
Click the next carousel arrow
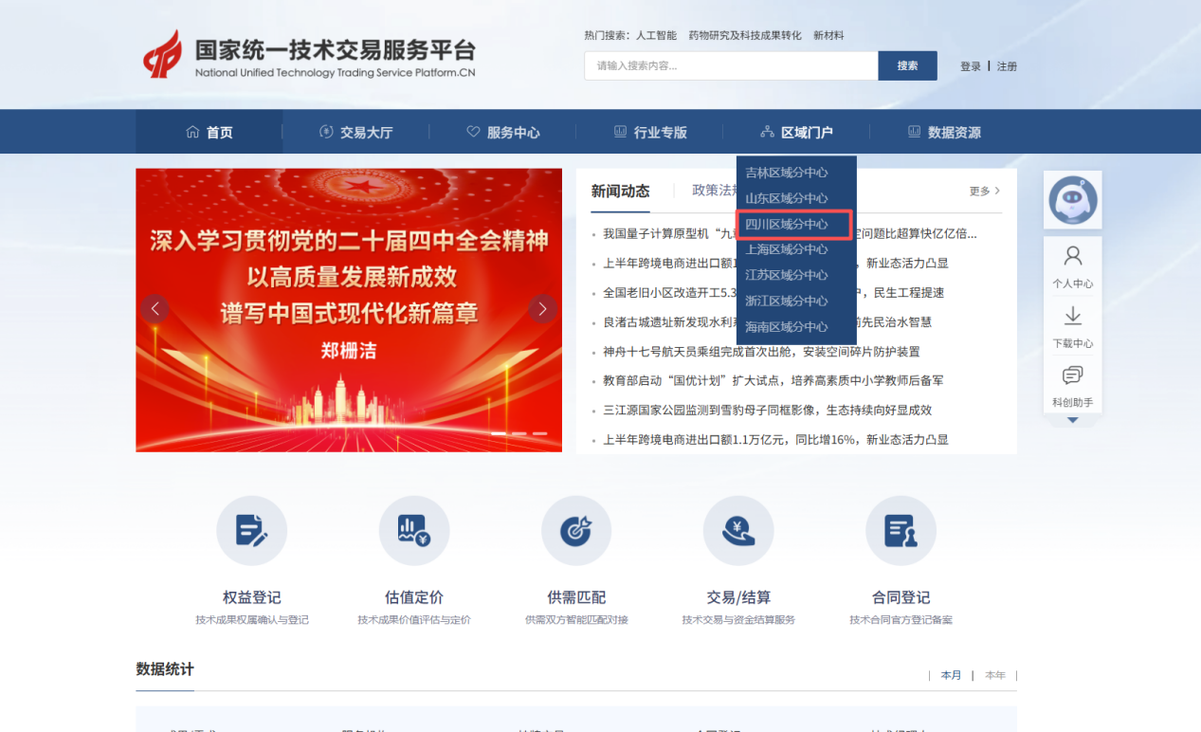(542, 309)
